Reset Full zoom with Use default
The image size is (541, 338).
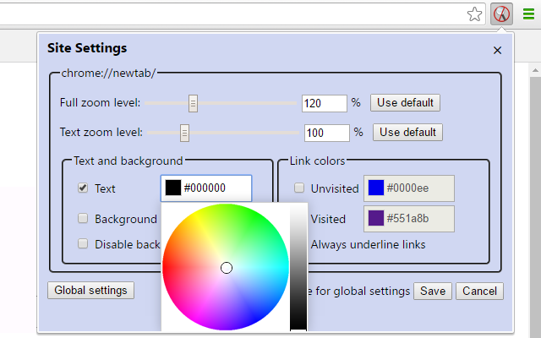coord(405,103)
